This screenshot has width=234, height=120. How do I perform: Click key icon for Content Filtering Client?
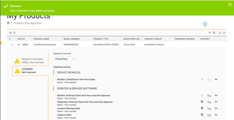216,108
